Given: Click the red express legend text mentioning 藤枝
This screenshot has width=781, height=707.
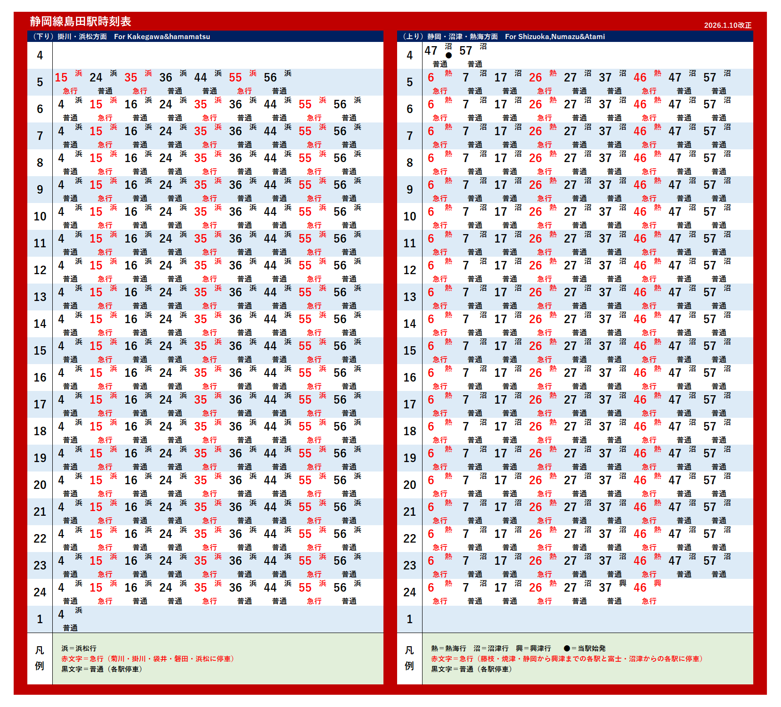Looking at the screenshot, I should click(x=567, y=658).
